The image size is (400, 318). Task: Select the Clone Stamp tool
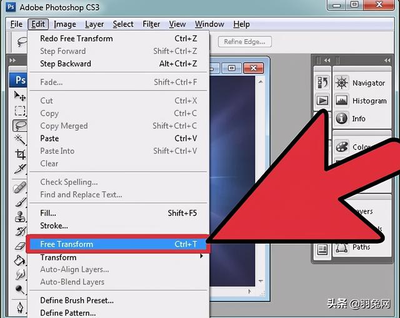(20, 217)
